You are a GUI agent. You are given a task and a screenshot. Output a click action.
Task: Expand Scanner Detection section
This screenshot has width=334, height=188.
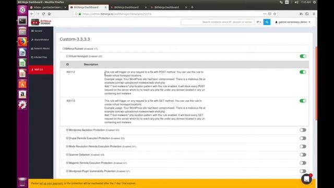click(67, 155)
